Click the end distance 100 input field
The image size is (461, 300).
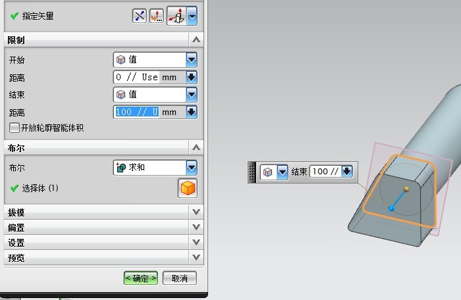pos(136,112)
